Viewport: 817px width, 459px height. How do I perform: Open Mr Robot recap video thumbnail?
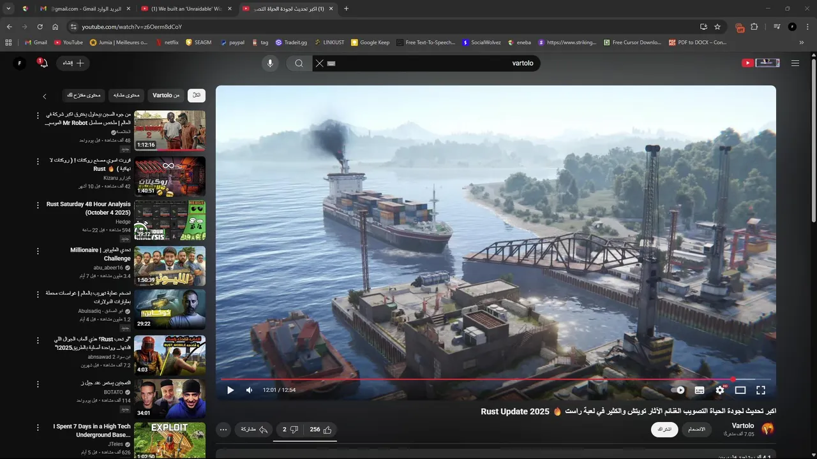pyautogui.click(x=170, y=130)
